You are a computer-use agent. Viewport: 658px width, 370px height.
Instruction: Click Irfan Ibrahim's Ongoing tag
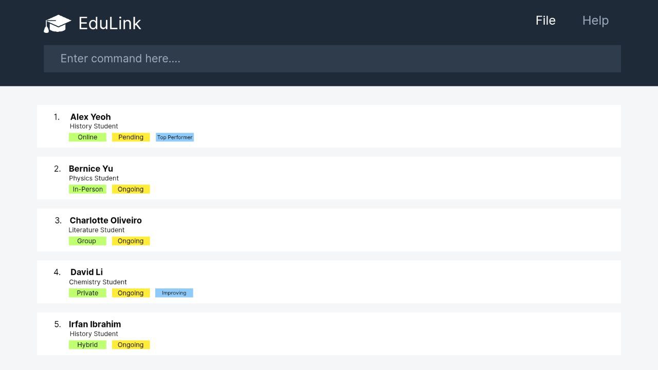tap(131, 345)
